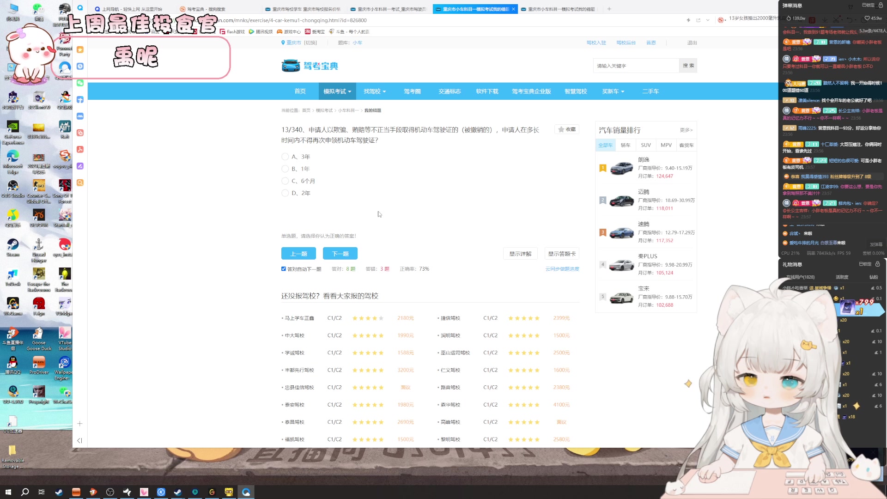The width and height of the screenshot is (887, 499).
Task: Open the favorites star icon in browser sidebar
Action: click(80, 49)
